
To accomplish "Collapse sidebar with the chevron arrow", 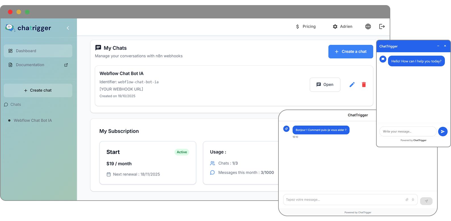I will pyautogui.click(x=68, y=28).
